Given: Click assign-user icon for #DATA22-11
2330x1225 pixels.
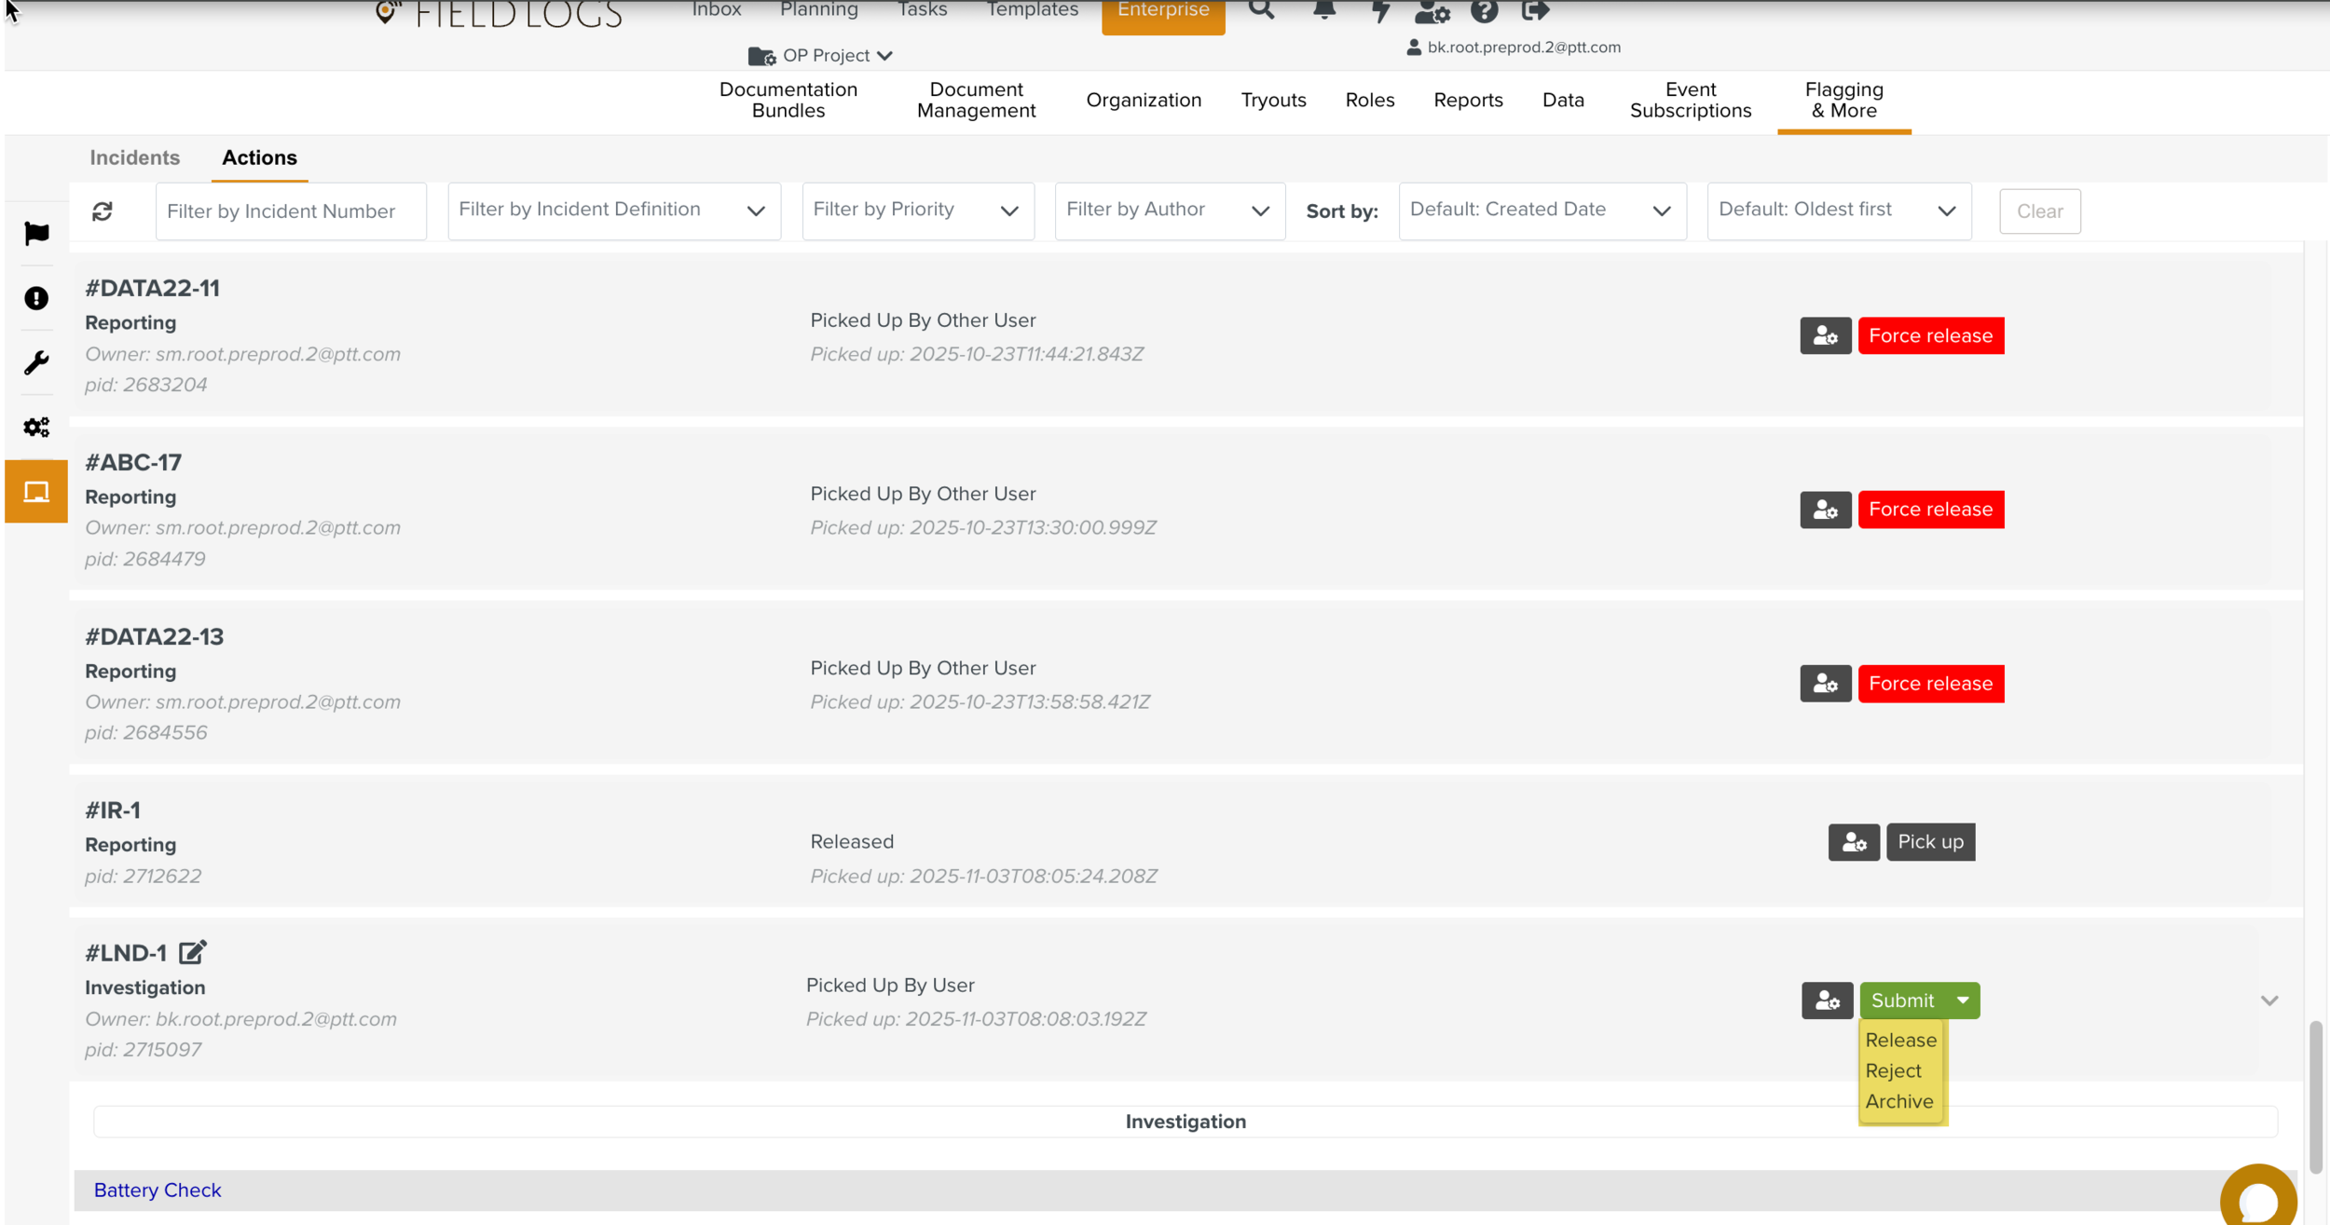Looking at the screenshot, I should pos(1825,336).
